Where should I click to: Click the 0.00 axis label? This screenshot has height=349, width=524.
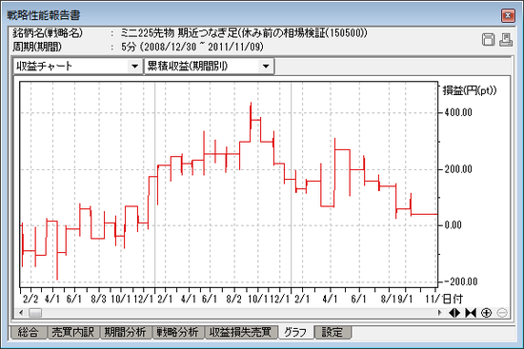[x=453, y=225]
